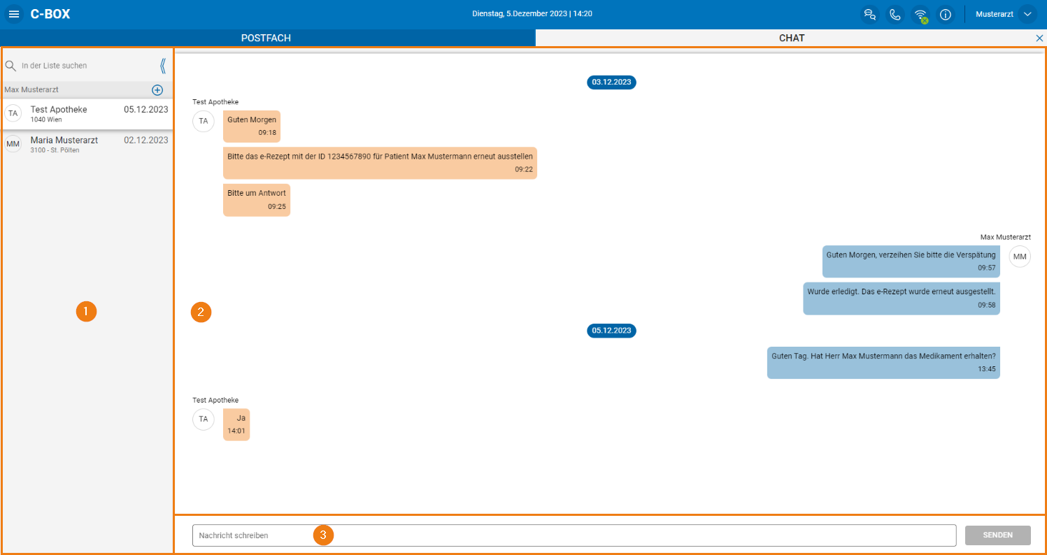Open the Maria Musterarzt conversation

point(87,144)
